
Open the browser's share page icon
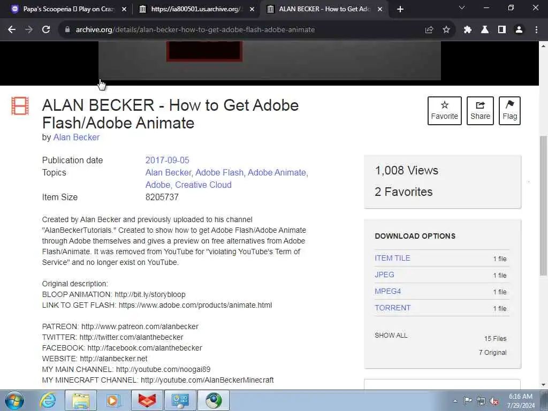pos(429,30)
